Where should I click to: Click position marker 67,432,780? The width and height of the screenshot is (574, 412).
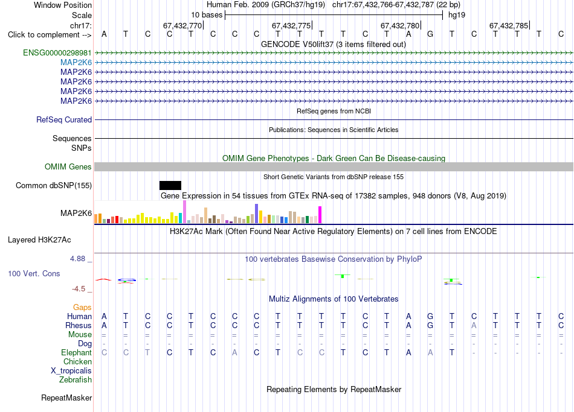point(400,25)
